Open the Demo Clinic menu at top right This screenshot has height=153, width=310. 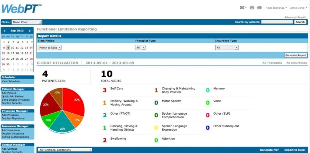point(298,8)
